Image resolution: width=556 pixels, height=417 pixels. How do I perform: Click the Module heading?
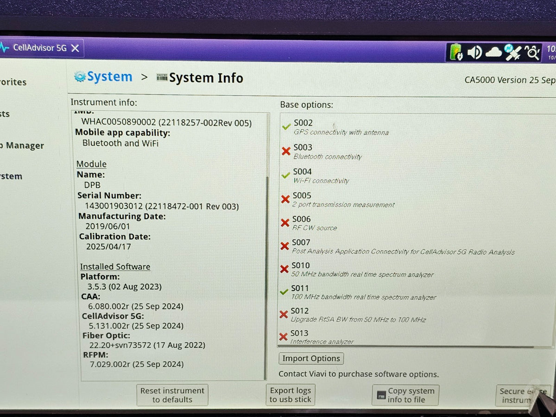(x=91, y=164)
